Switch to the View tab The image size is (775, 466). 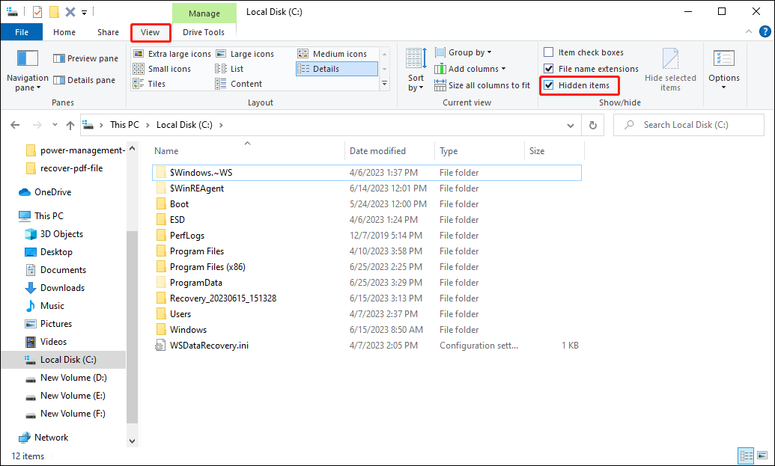pos(151,32)
